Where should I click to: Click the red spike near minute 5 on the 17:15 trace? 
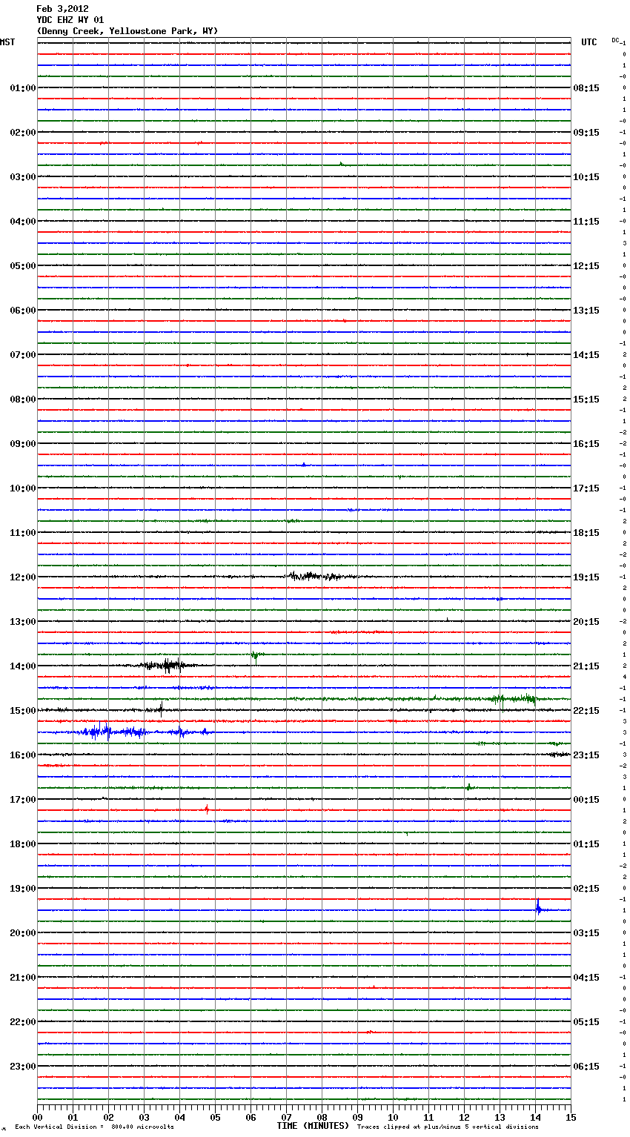click(x=207, y=809)
